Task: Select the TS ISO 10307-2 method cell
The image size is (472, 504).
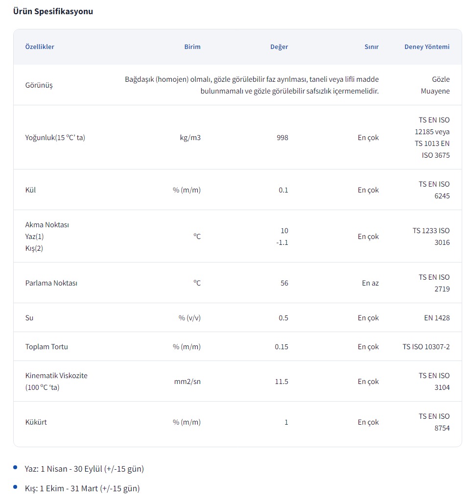Action: click(x=425, y=347)
